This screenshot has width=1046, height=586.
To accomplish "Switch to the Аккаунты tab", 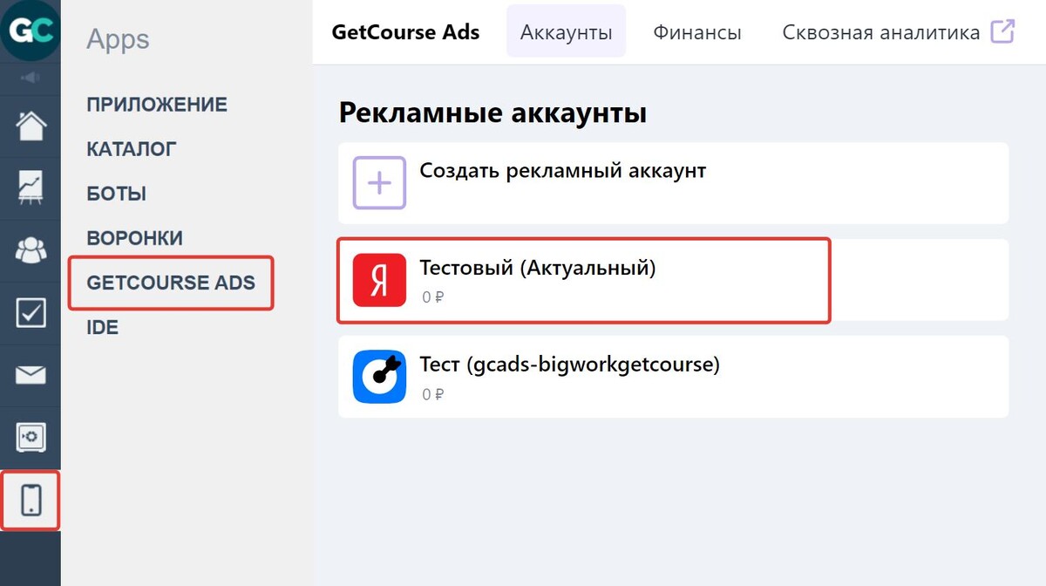I will coord(566,32).
